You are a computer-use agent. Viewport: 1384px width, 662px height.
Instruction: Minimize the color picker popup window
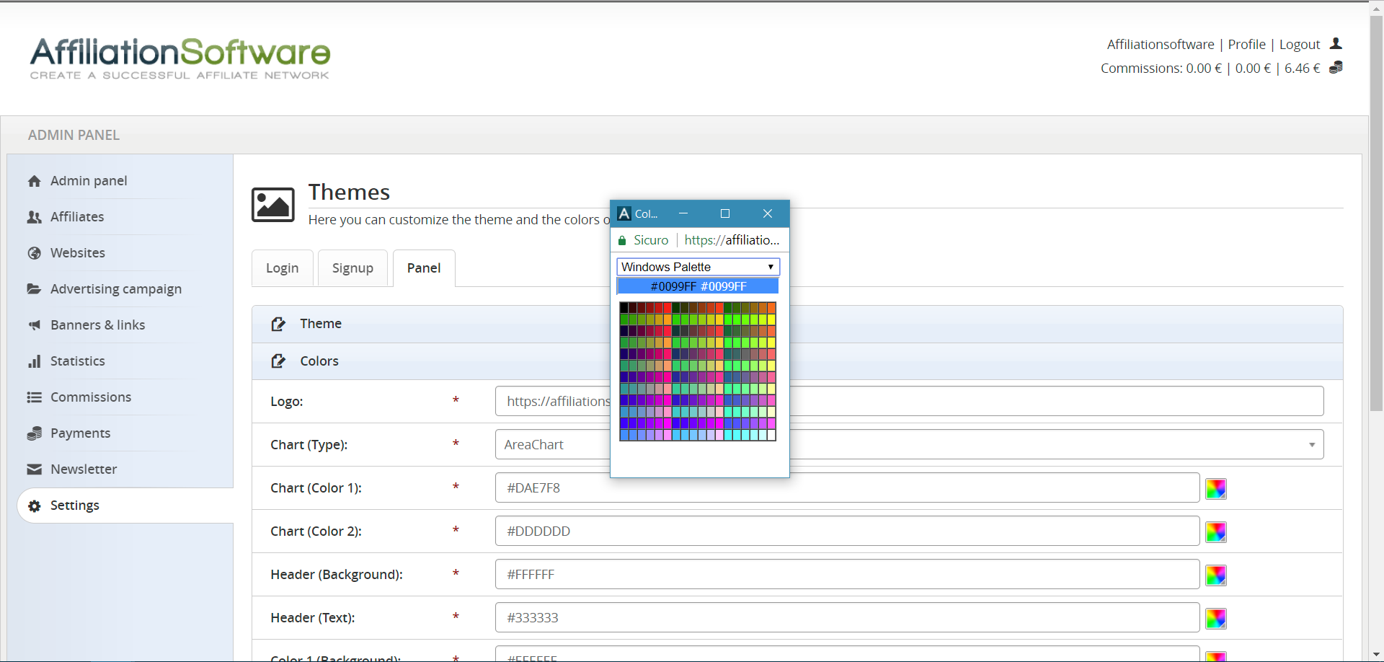(x=683, y=213)
